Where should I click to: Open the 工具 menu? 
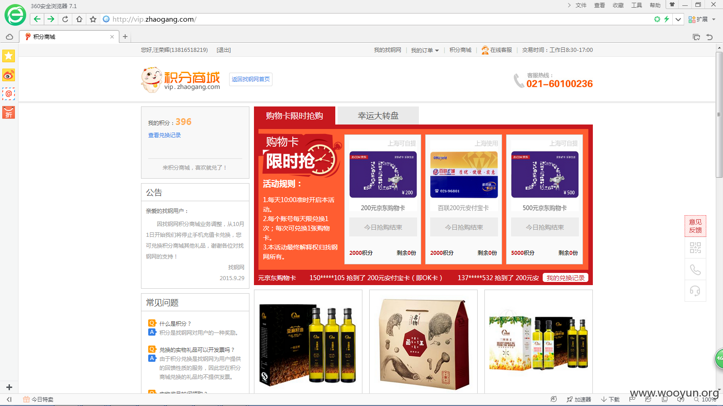pos(637,5)
